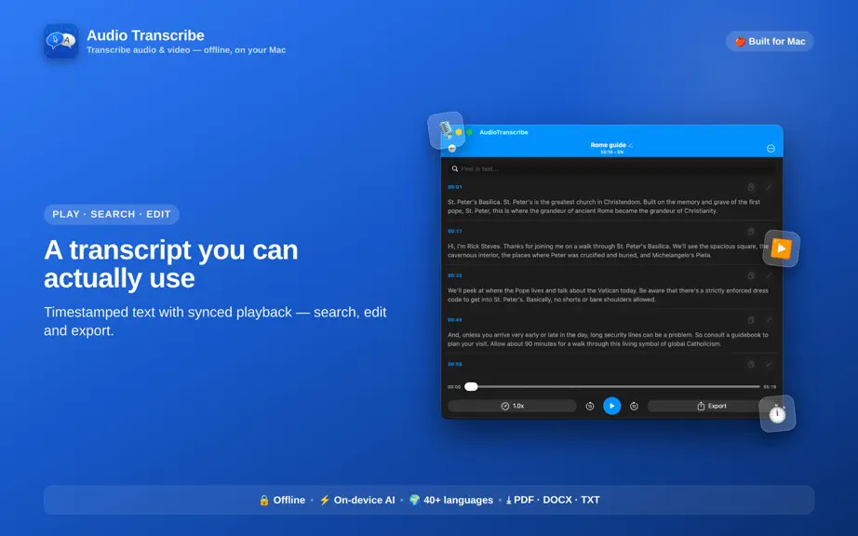Edit the 00:45 transcript segment
This screenshot has height=536, width=858.
pyautogui.click(x=769, y=320)
